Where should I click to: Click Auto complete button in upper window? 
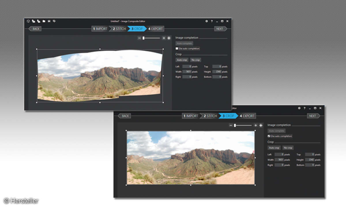184,43
